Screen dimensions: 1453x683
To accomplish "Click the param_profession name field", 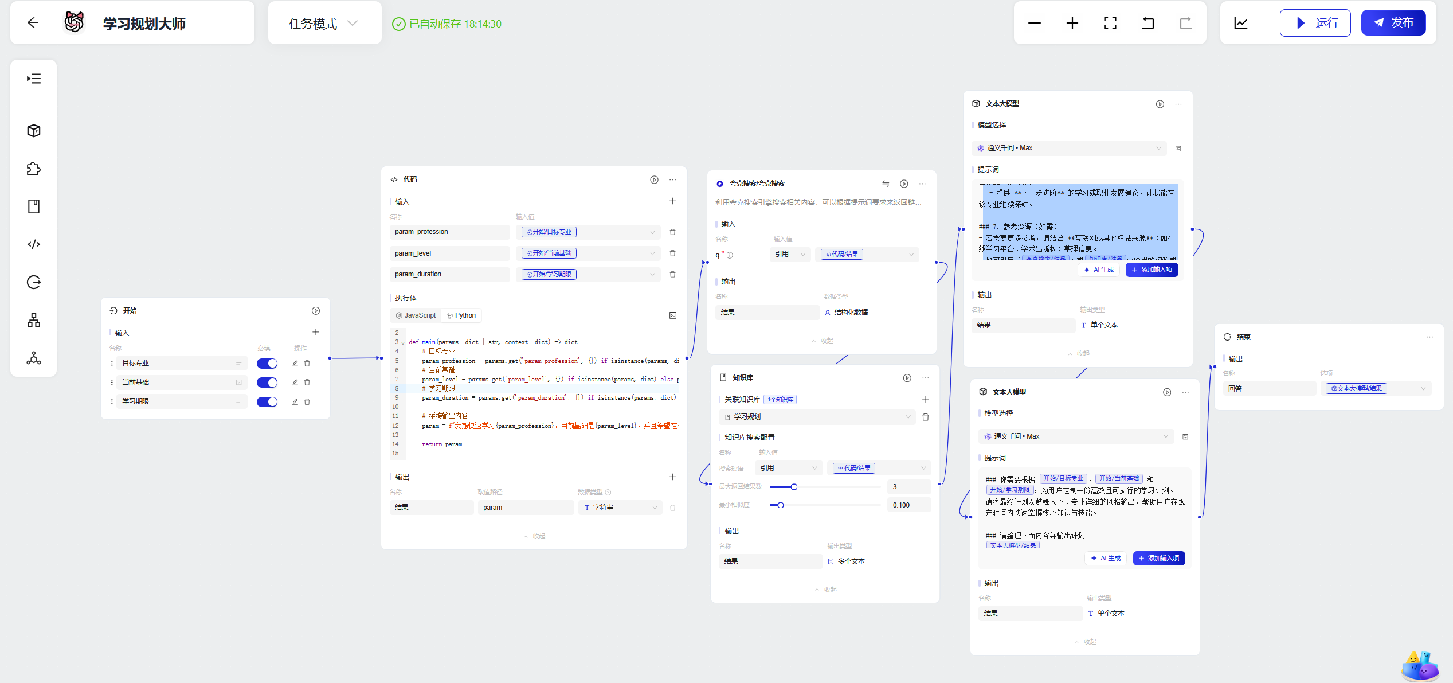I will point(449,232).
